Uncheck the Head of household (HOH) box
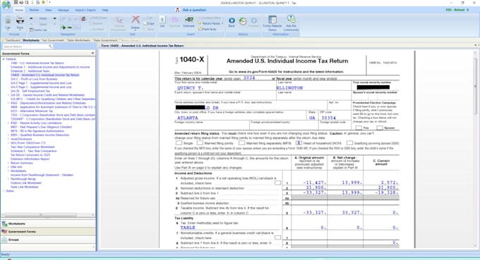Viewport: 480px width, 260px height. (299, 143)
